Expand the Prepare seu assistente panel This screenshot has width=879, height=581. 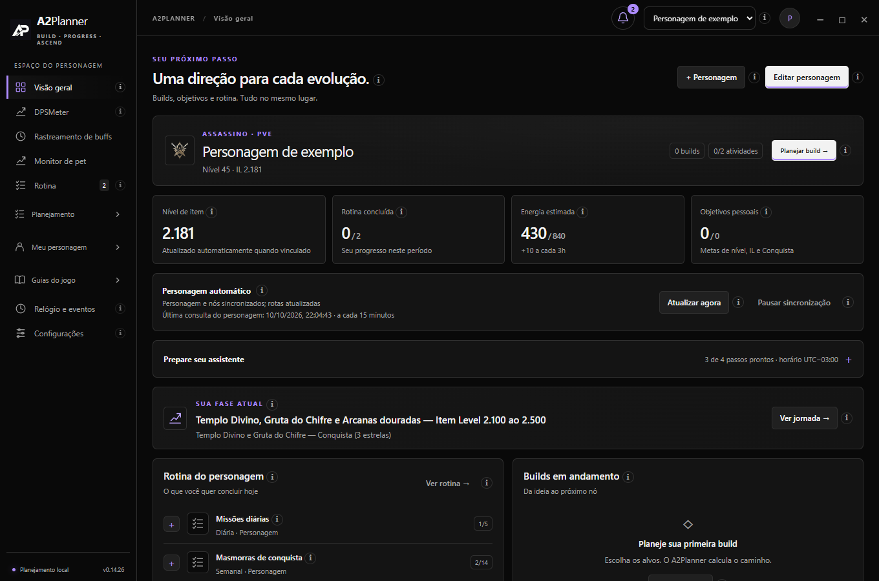tap(507, 360)
